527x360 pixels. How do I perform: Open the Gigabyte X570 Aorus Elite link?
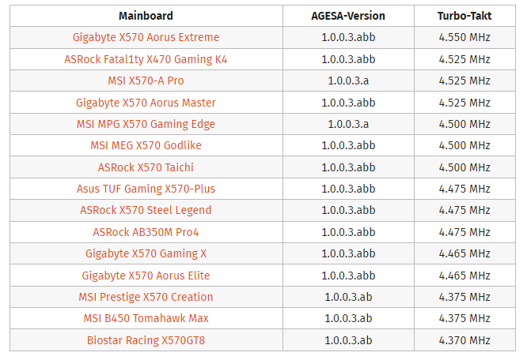point(146,276)
